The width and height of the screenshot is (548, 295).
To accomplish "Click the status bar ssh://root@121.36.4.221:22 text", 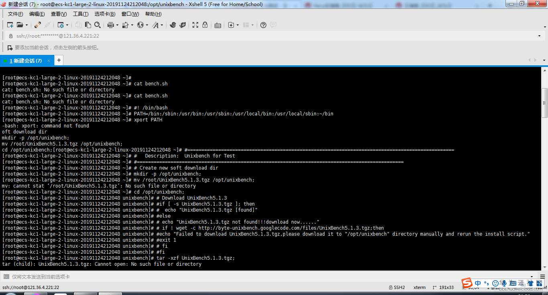I will point(31,287).
